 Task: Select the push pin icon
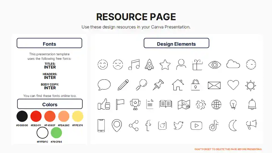coord(158,85)
